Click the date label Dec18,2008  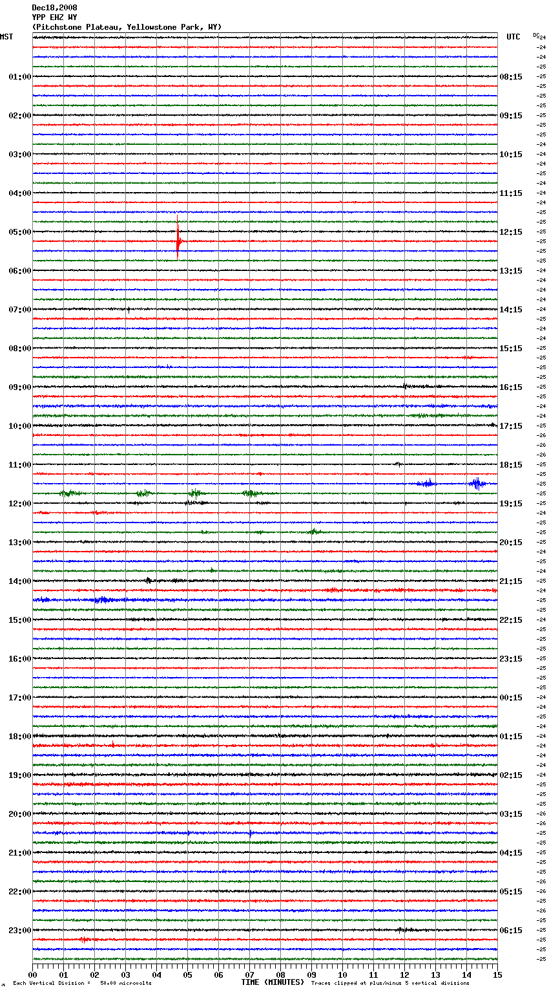click(54, 8)
